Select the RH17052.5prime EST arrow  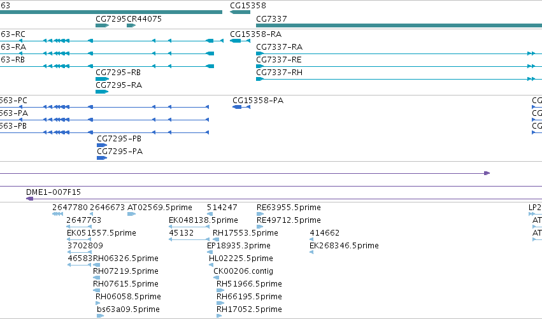pos(219,316)
